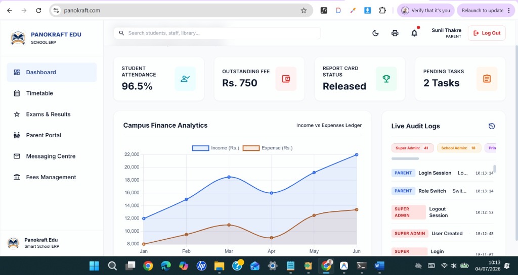Click the outstanding fee wallet icon

point(286,79)
